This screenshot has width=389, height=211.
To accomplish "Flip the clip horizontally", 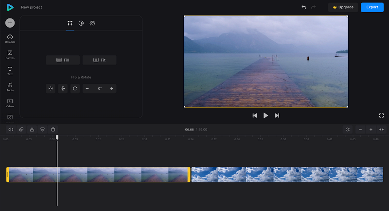I will [51, 89].
